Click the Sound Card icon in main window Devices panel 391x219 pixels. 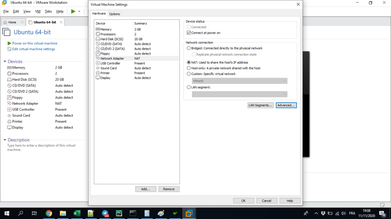(x=9, y=115)
